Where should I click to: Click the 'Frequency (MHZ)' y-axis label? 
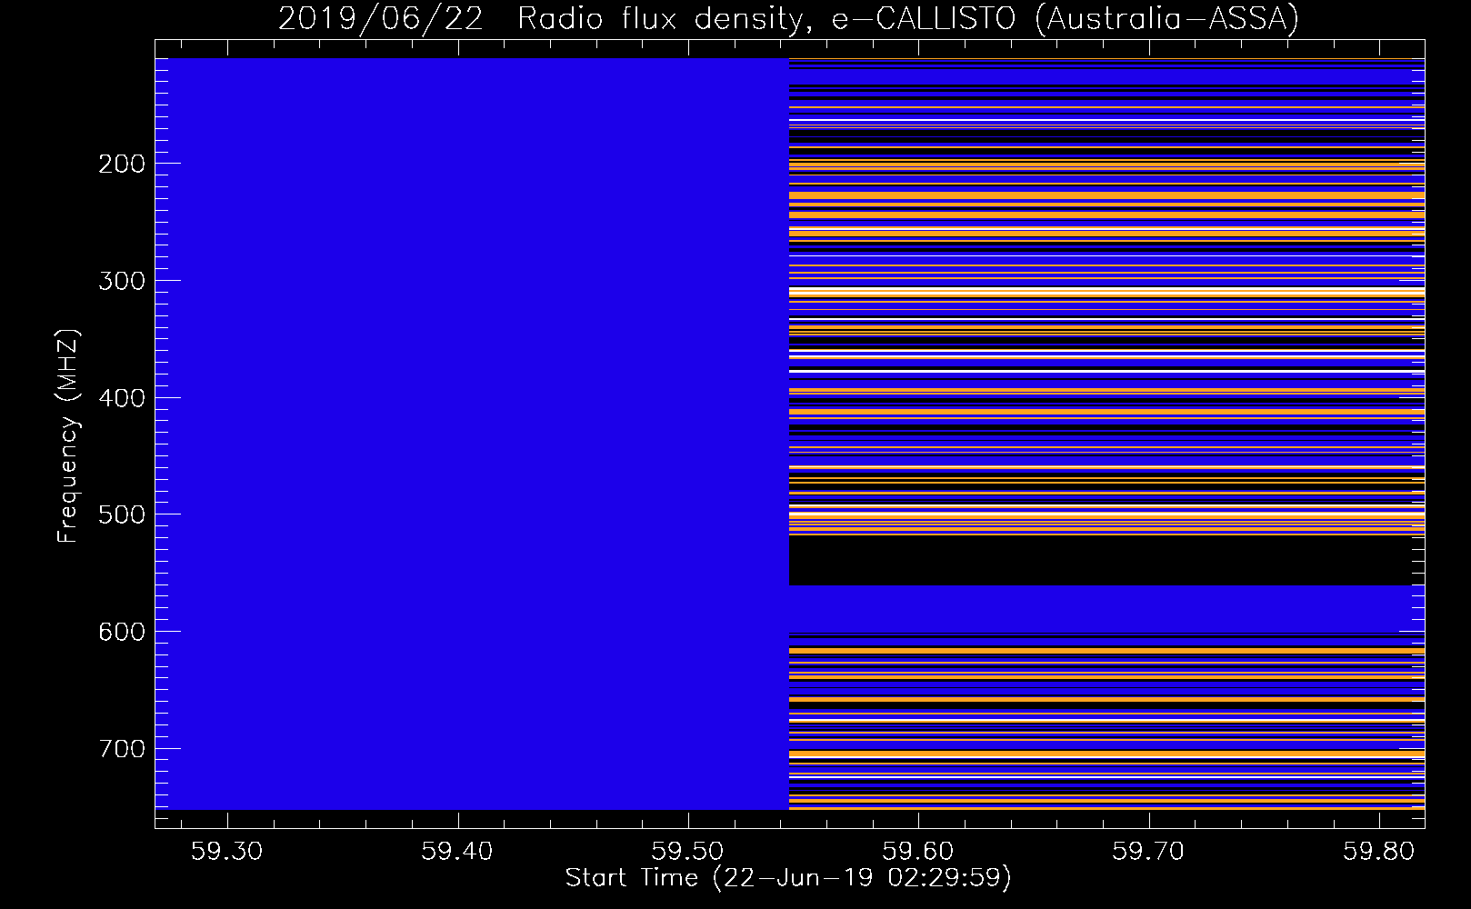[x=68, y=435]
